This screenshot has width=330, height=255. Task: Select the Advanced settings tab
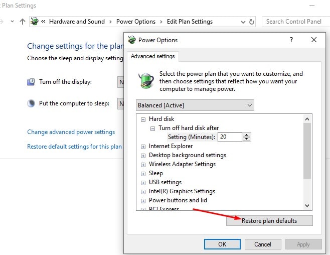click(153, 56)
